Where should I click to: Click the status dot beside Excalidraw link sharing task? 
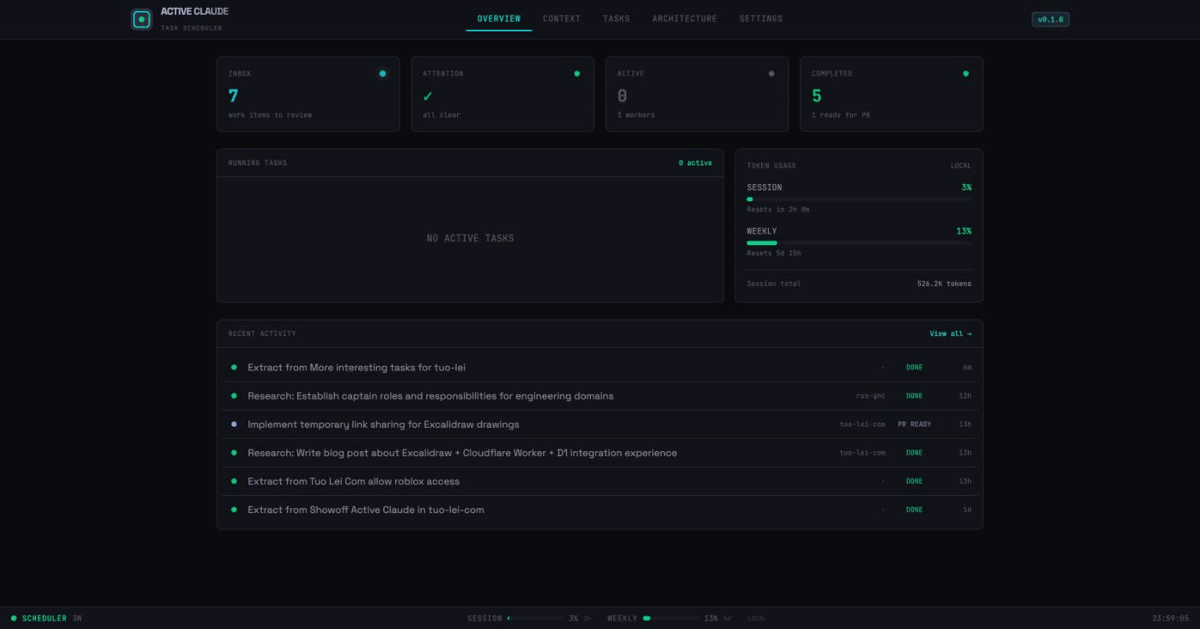click(234, 425)
